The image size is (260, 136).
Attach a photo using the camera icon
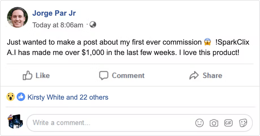(214, 123)
